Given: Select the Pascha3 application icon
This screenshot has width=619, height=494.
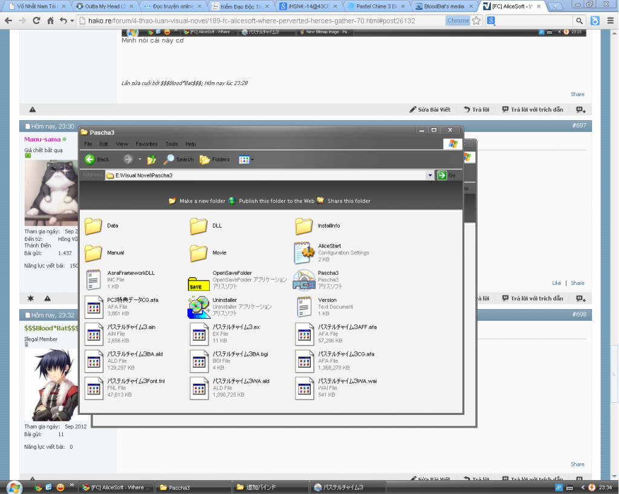Looking at the screenshot, I should (304, 280).
